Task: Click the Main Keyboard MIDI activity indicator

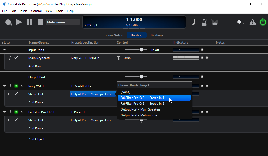Action: pyautogui.click(x=186, y=57)
